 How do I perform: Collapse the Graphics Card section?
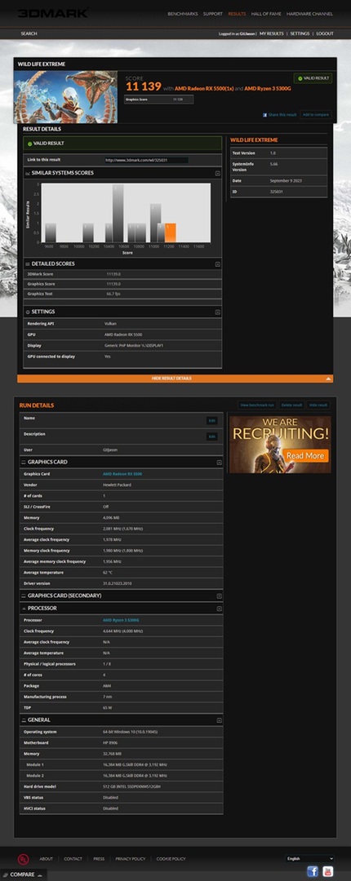(219, 463)
